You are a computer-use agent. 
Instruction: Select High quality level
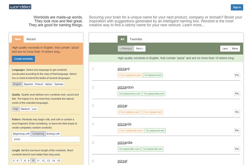click(16, 109)
